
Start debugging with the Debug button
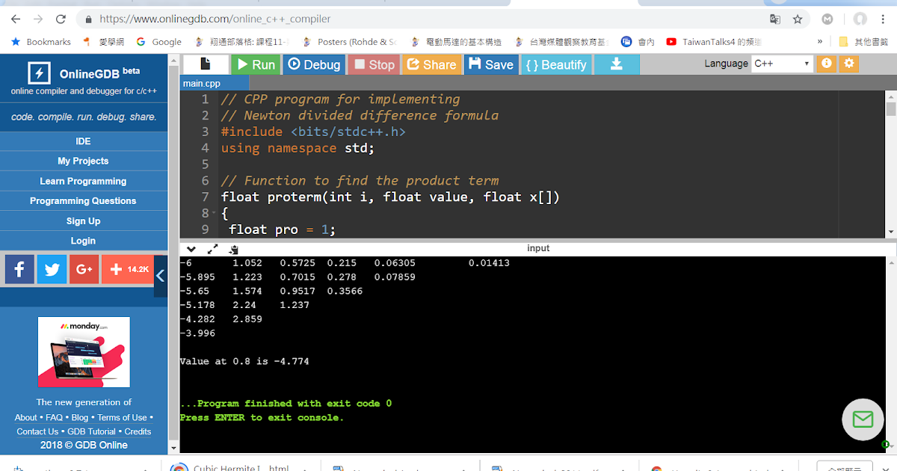pos(313,65)
